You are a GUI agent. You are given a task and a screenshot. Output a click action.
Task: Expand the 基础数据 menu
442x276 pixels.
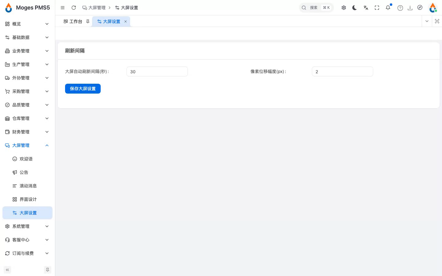(28, 37)
